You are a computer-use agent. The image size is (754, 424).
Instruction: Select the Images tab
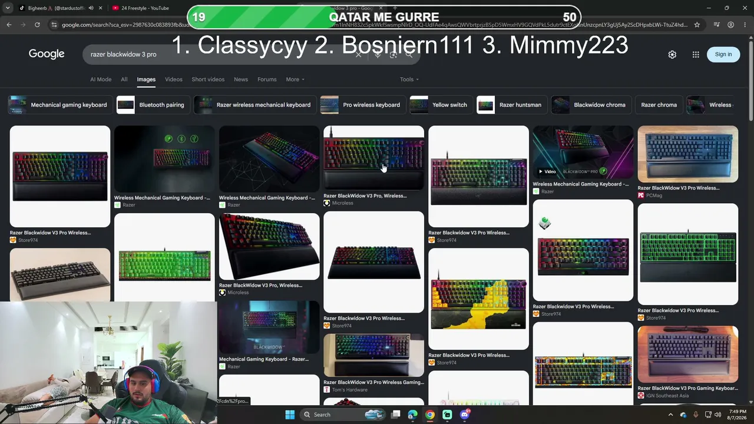coord(146,79)
